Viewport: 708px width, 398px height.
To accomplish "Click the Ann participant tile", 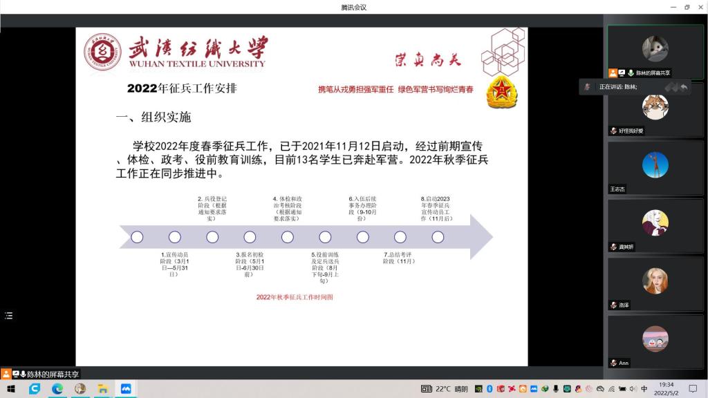I will point(655,342).
